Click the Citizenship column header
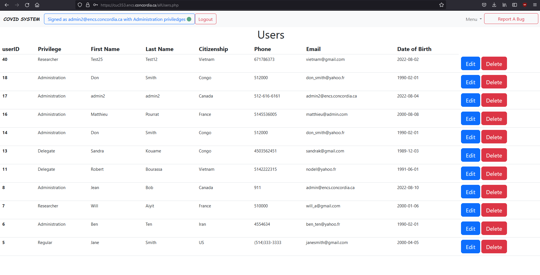The width and height of the screenshot is (540, 275). pos(213,49)
